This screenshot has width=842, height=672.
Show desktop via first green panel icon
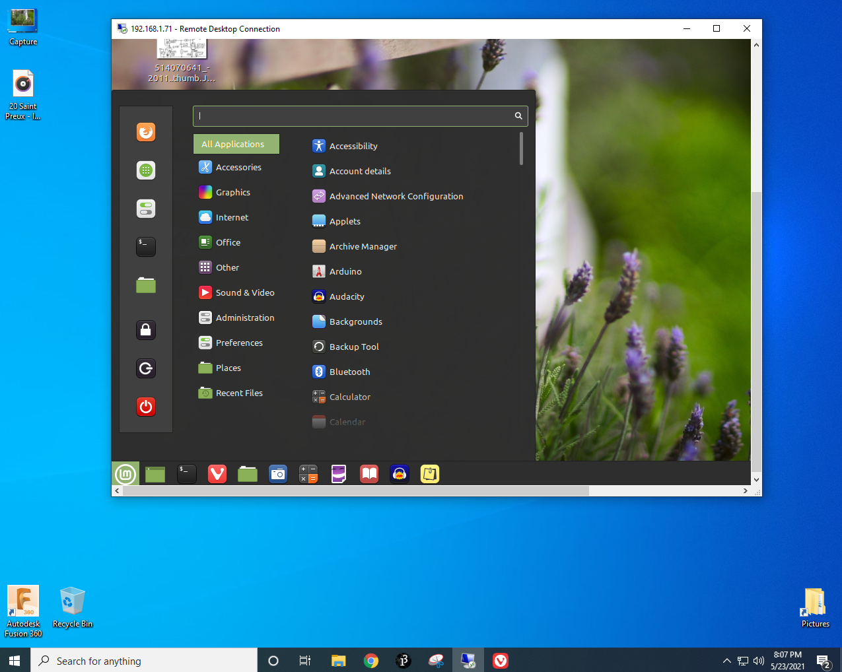[x=155, y=474]
